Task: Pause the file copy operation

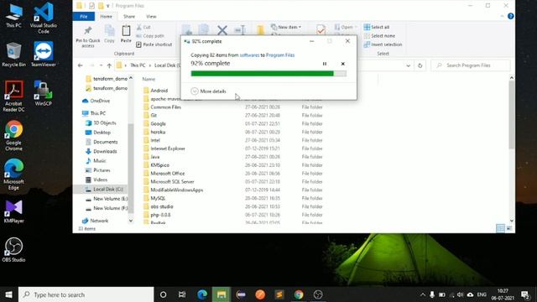Action: 325,64
